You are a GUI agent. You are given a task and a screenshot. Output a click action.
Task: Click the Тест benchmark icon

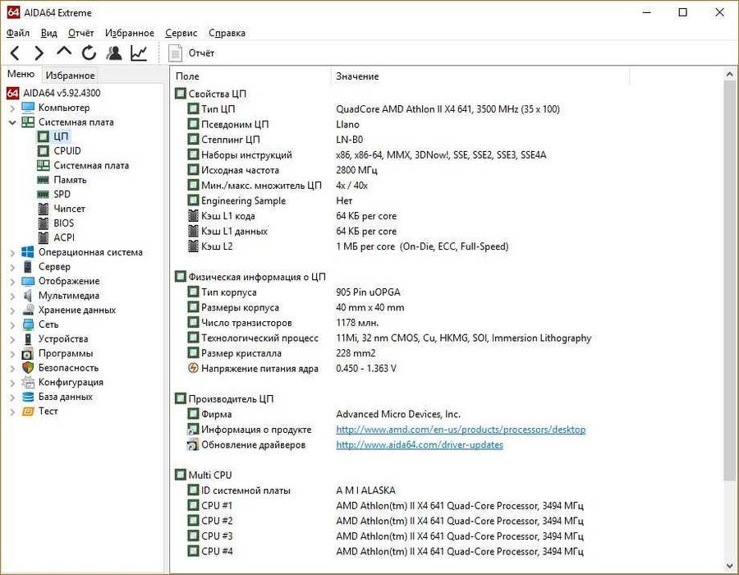[28, 412]
